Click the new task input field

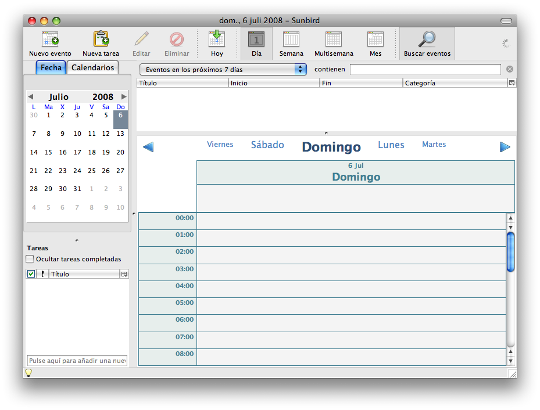[x=77, y=361]
